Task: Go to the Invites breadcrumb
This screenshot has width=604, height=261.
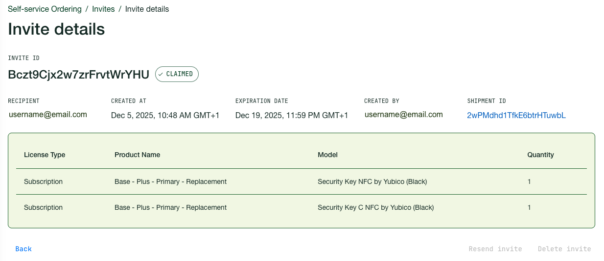Action: 103,9
